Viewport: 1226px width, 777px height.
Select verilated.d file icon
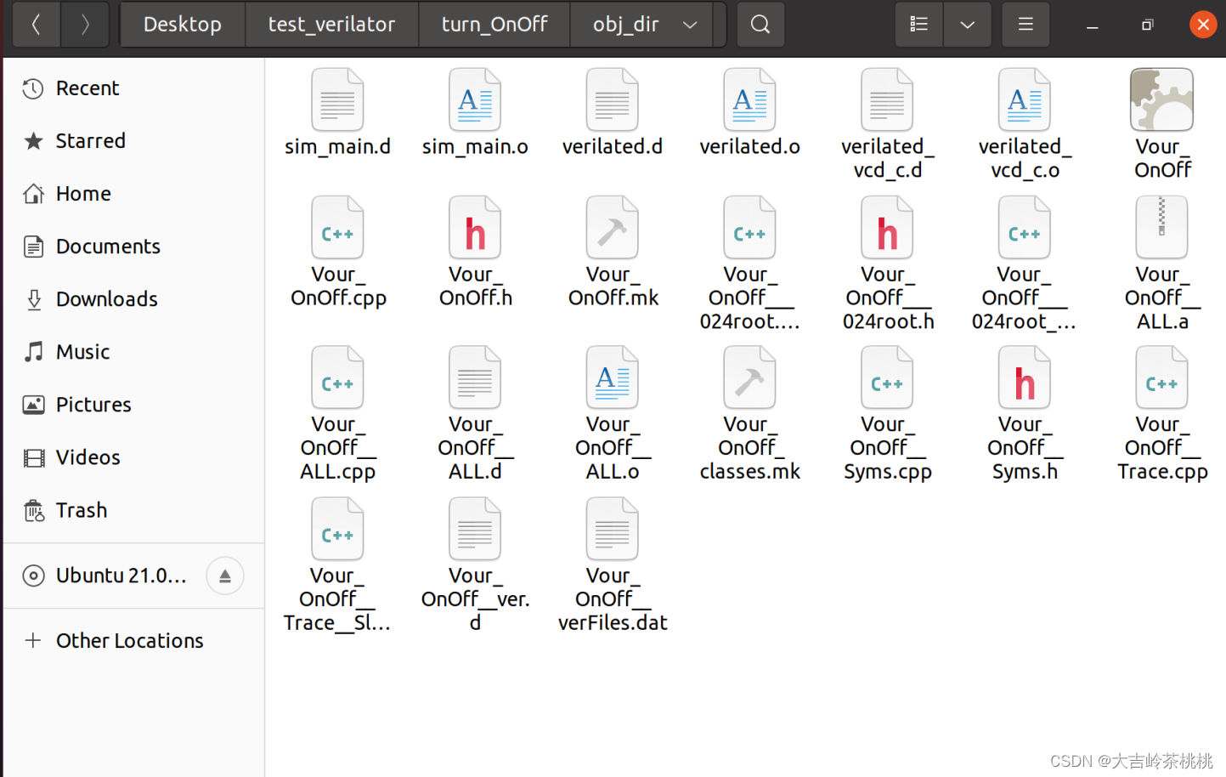612,100
